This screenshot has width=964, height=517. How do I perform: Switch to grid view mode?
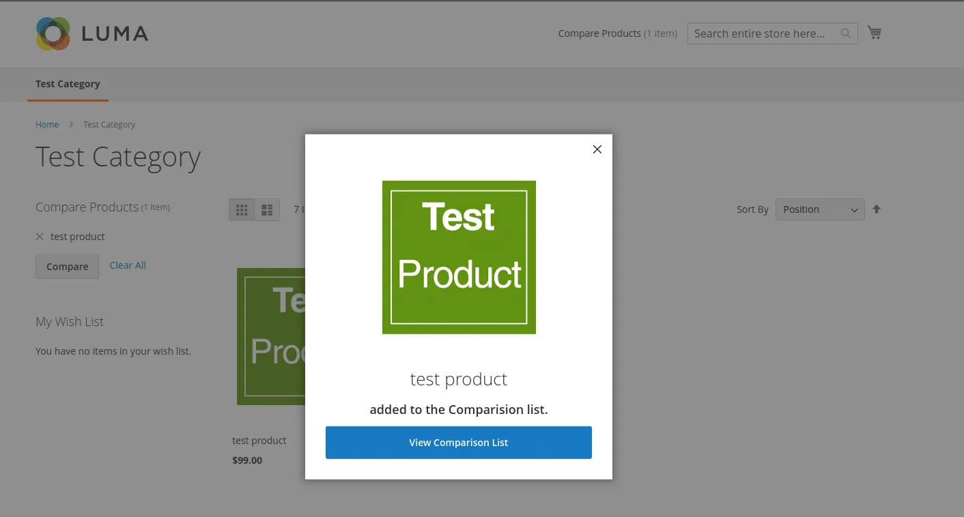[x=242, y=210]
